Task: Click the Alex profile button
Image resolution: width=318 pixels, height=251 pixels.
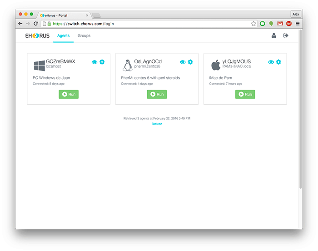Action: (296, 14)
